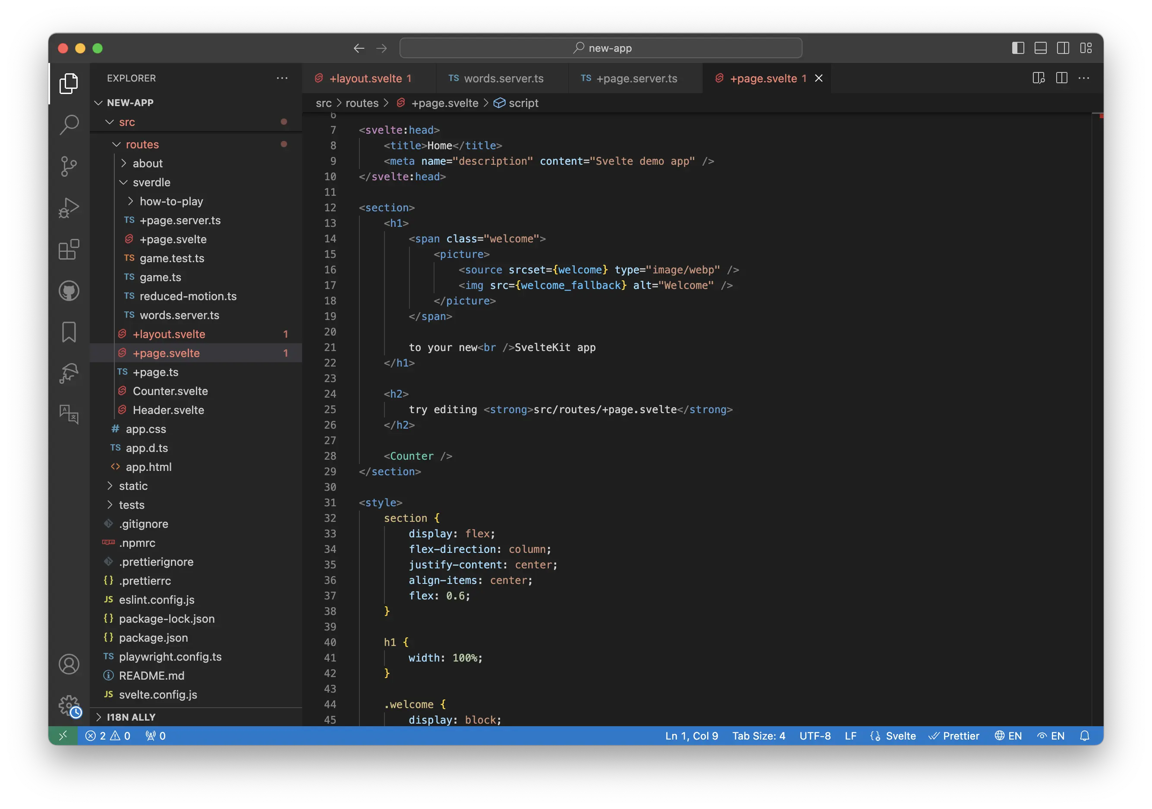Open playwright.config.ts file

(x=196, y=656)
